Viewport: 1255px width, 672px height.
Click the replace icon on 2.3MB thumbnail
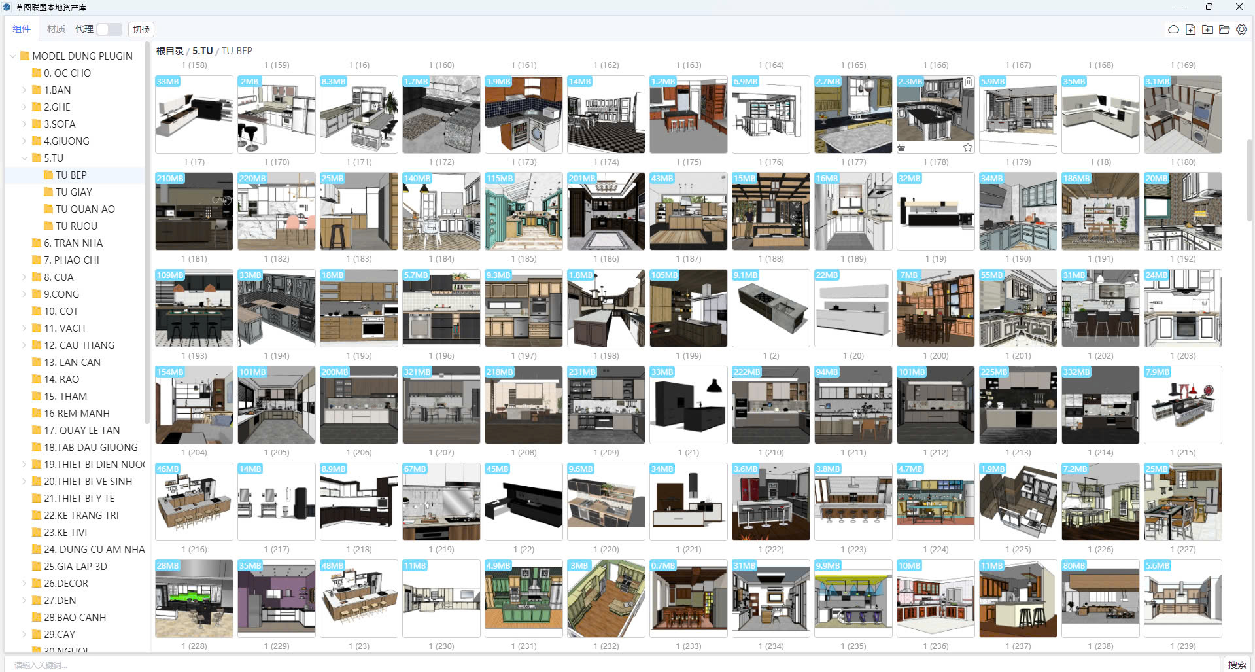(x=901, y=147)
